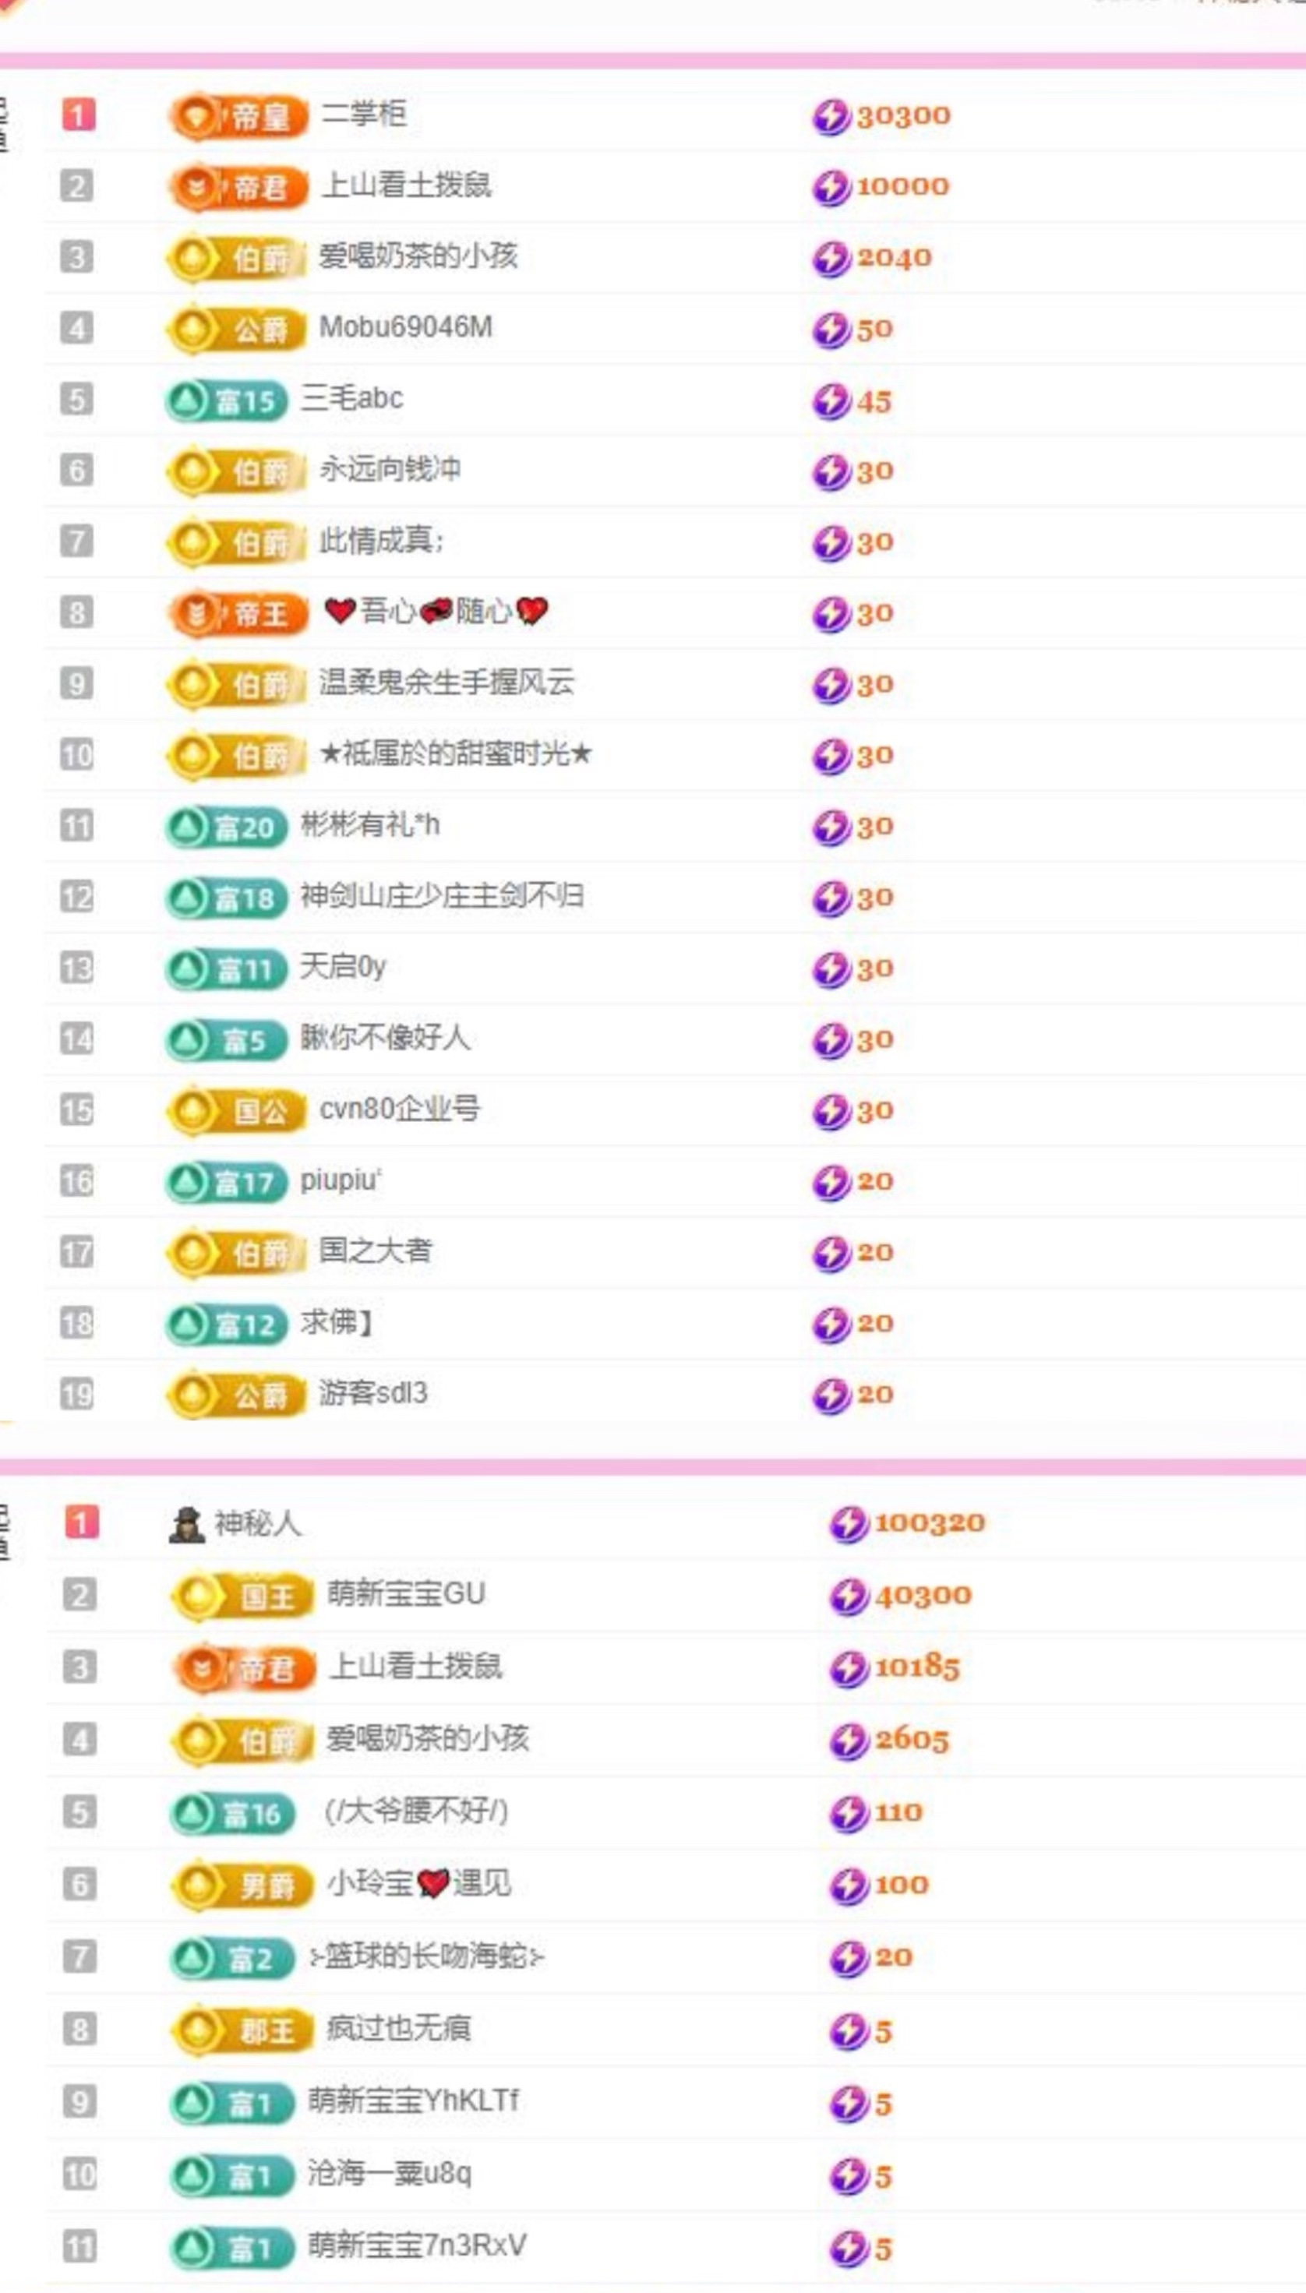Click the lightning coin icon beside 30300
Viewport: 1306px width, 2293px height.
831,117
